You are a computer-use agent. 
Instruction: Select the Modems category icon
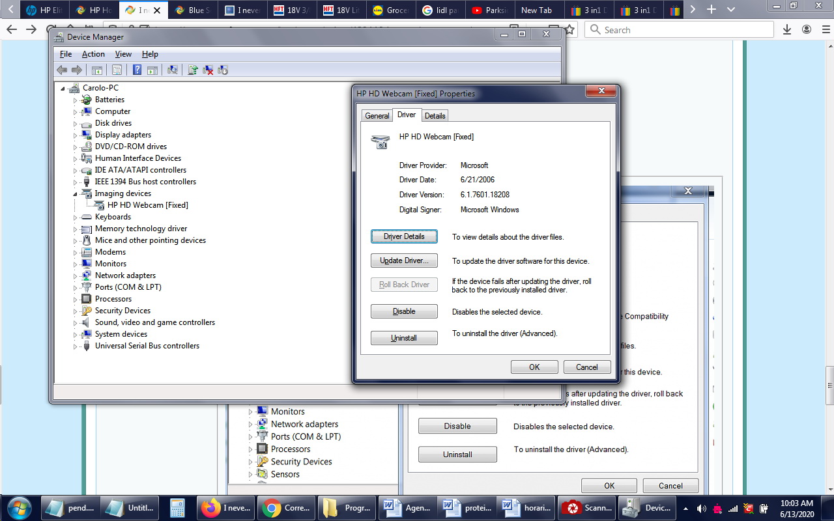click(86, 252)
